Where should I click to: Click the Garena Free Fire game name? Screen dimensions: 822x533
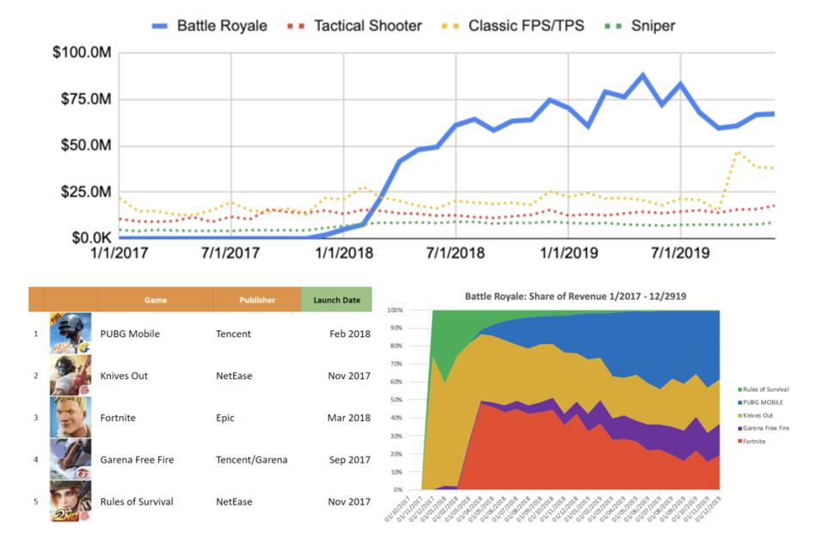(x=137, y=460)
